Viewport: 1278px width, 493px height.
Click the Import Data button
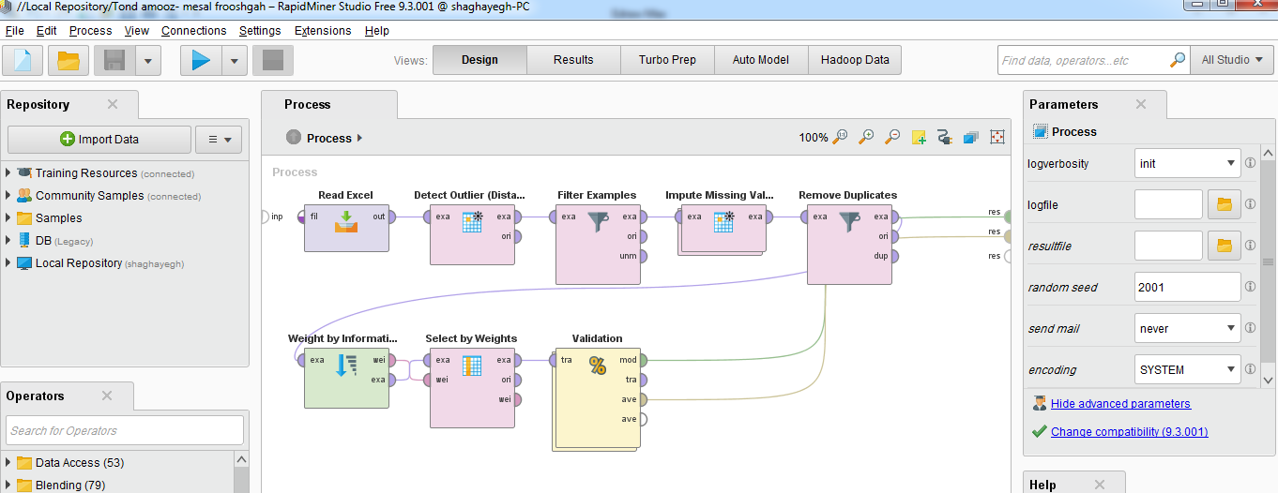point(99,140)
